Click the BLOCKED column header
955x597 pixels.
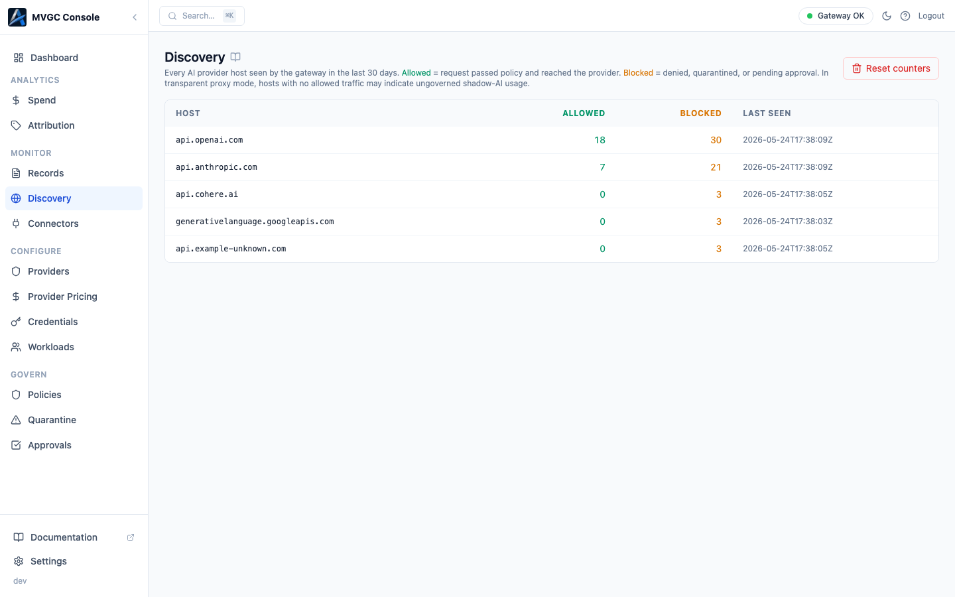pos(700,113)
